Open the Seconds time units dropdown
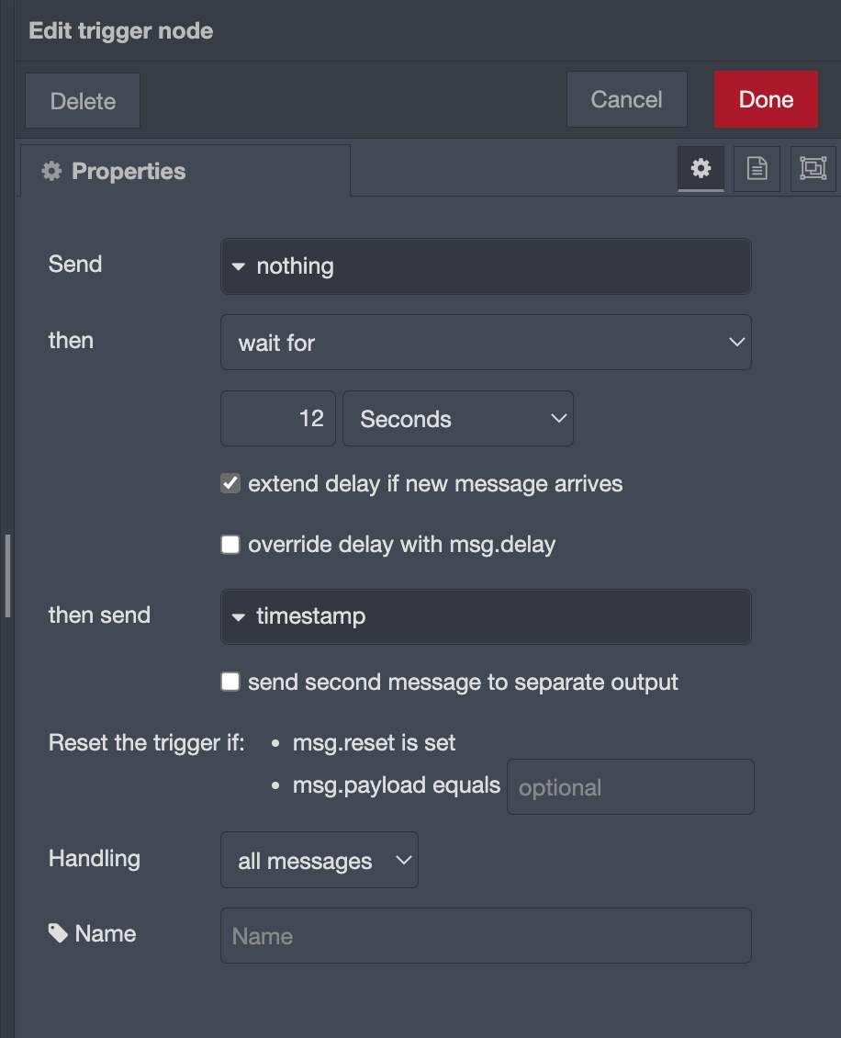 click(x=457, y=418)
